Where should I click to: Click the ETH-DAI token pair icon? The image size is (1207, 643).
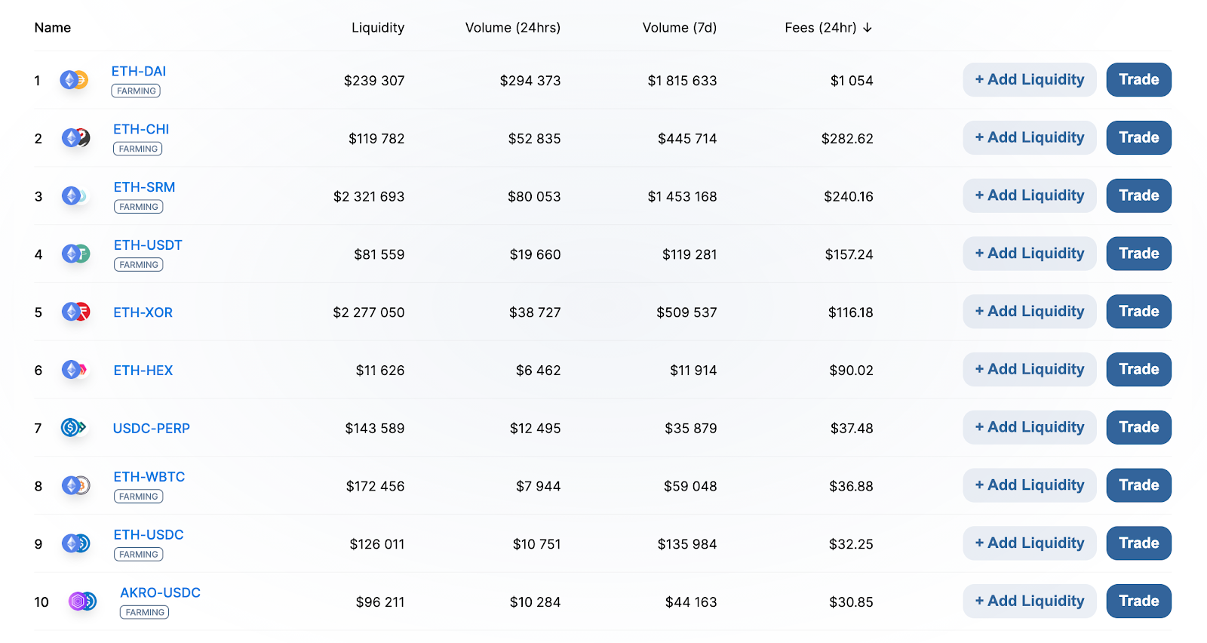pyautogui.click(x=74, y=80)
